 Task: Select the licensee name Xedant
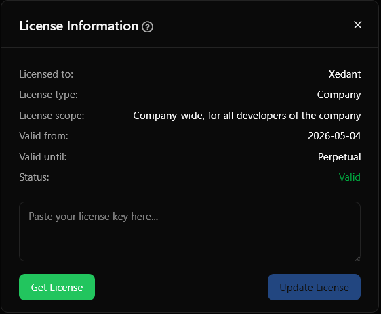[x=344, y=74]
